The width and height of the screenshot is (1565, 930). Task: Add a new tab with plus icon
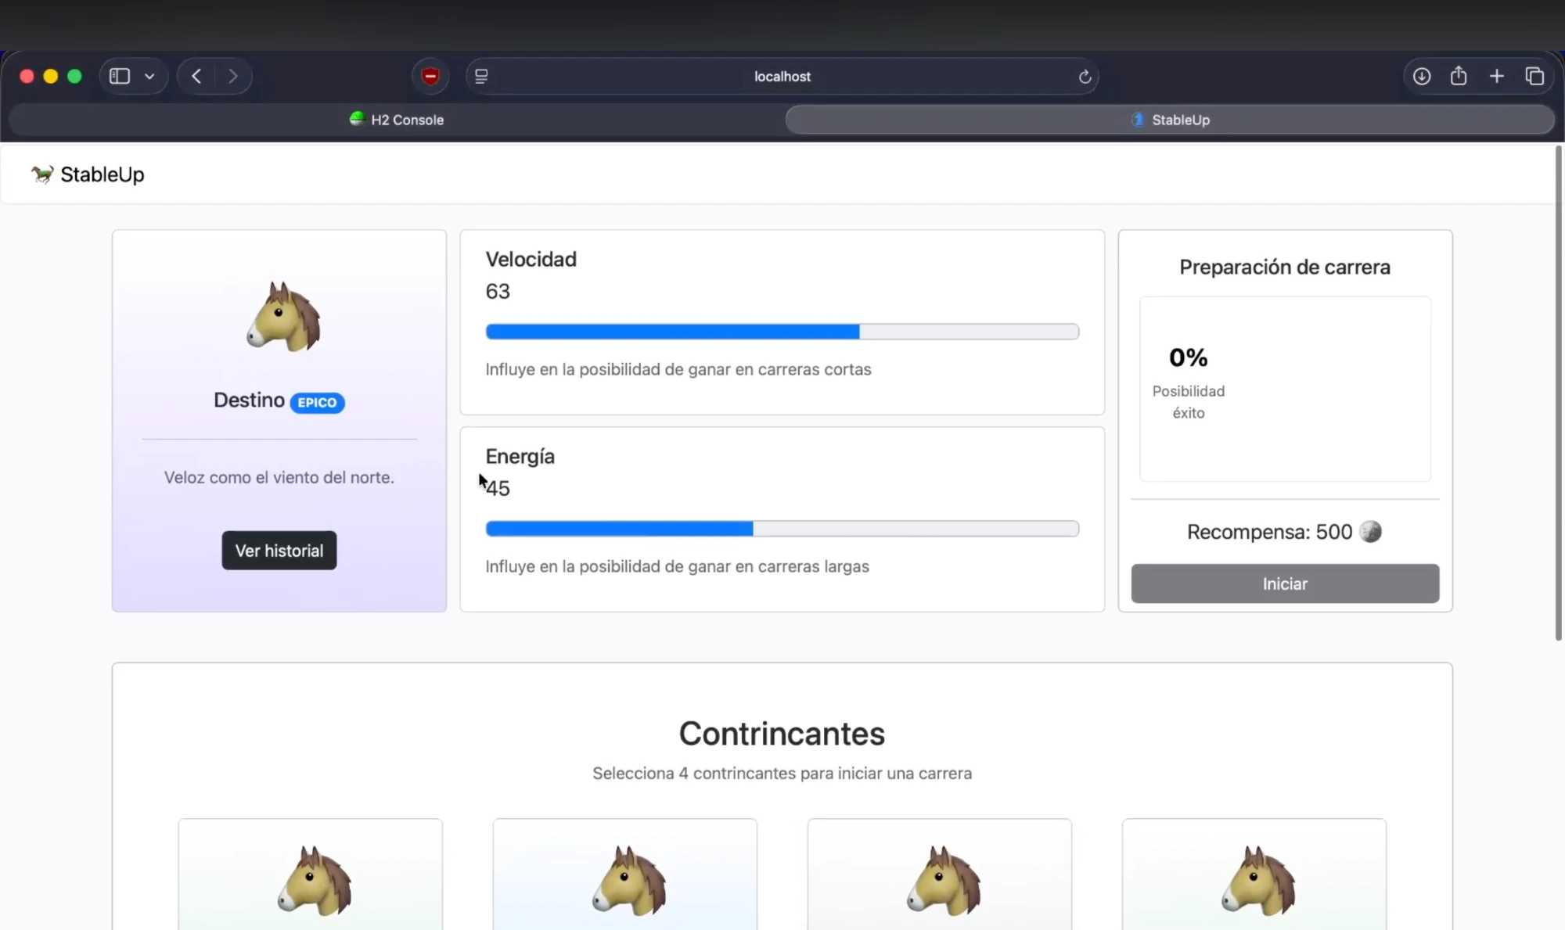tap(1496, 76)
